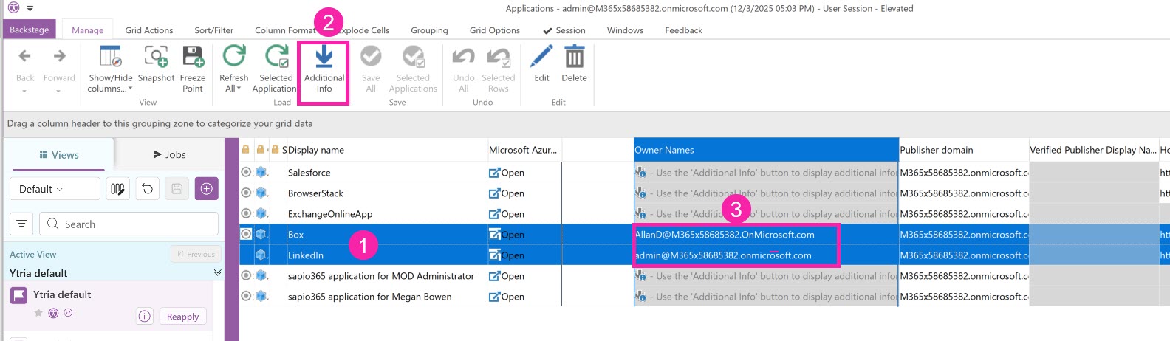Switch to the Grid Actions ribbon tab
Viewport: 1170px width, 341px height.
click(148, 30)
